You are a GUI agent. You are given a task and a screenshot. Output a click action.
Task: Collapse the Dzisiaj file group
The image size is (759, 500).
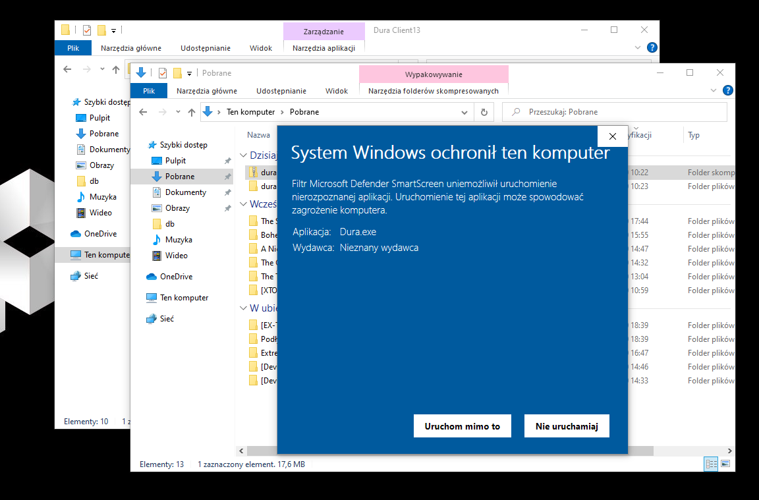pos(243,156)
